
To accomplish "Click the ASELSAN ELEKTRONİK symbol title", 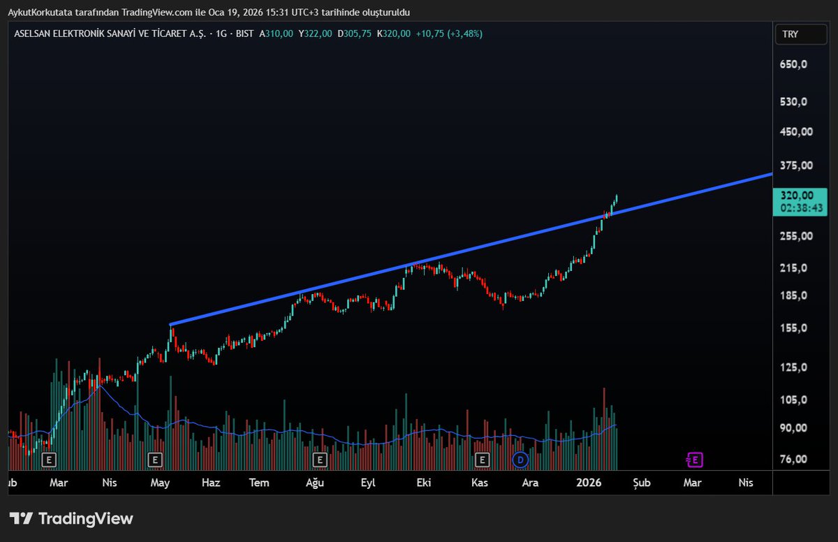I will pyautogui.click(x=109, y=33).
